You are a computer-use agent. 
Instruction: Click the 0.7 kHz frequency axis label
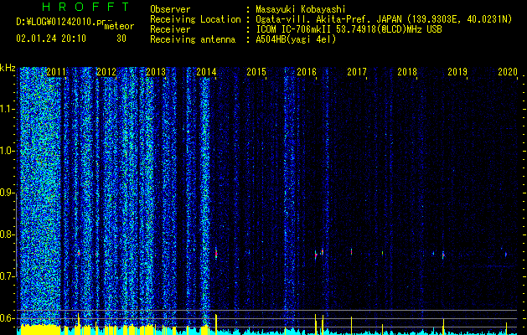point(8,276)
